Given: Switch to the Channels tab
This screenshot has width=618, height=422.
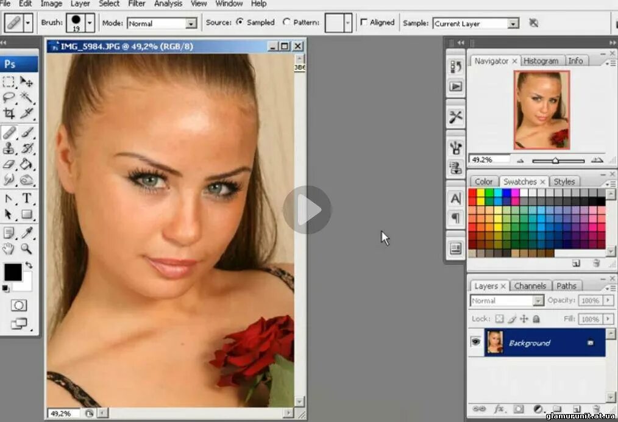Looking at the screenshot, I should pyautogui.click(x=530, y=285).
